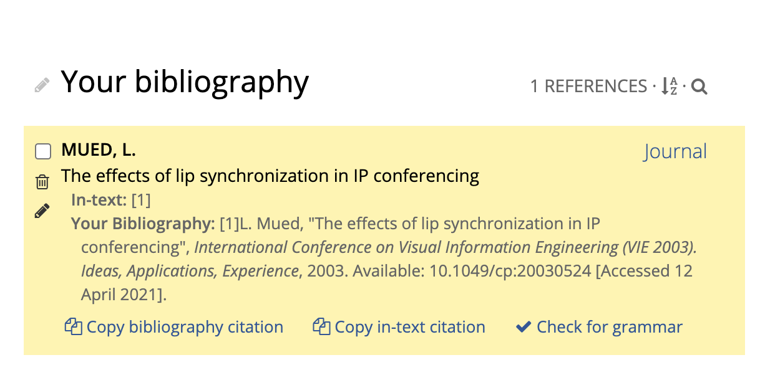Click Copy in-text citation link
Screen dimensions: 760x365
click(x=410, y=327)
